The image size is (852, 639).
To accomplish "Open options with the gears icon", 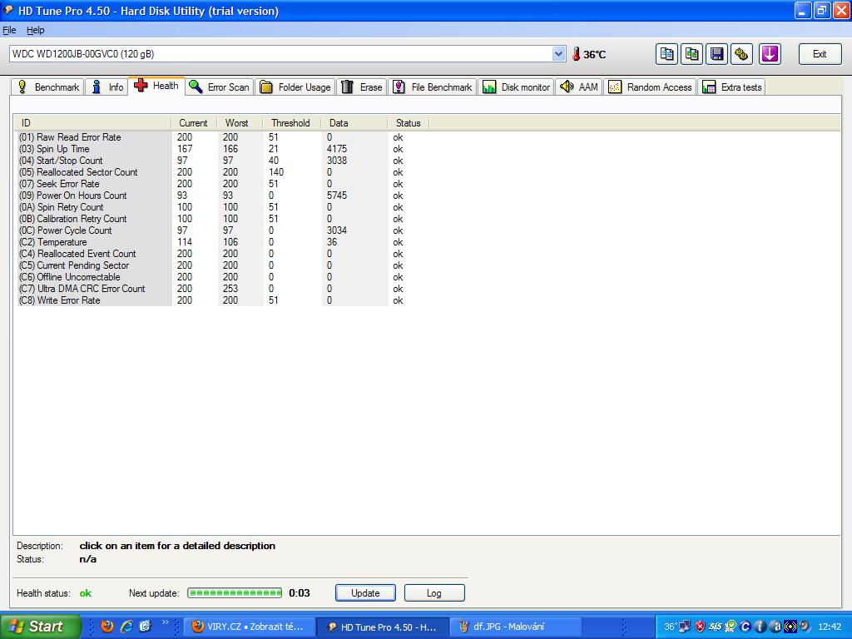I will click(x=742, y=54).
